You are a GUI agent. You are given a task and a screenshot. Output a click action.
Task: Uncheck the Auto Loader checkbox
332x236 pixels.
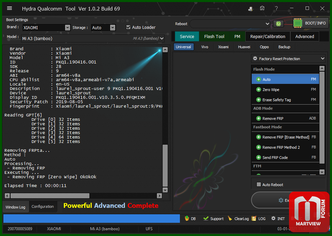(x=128, y=27)
